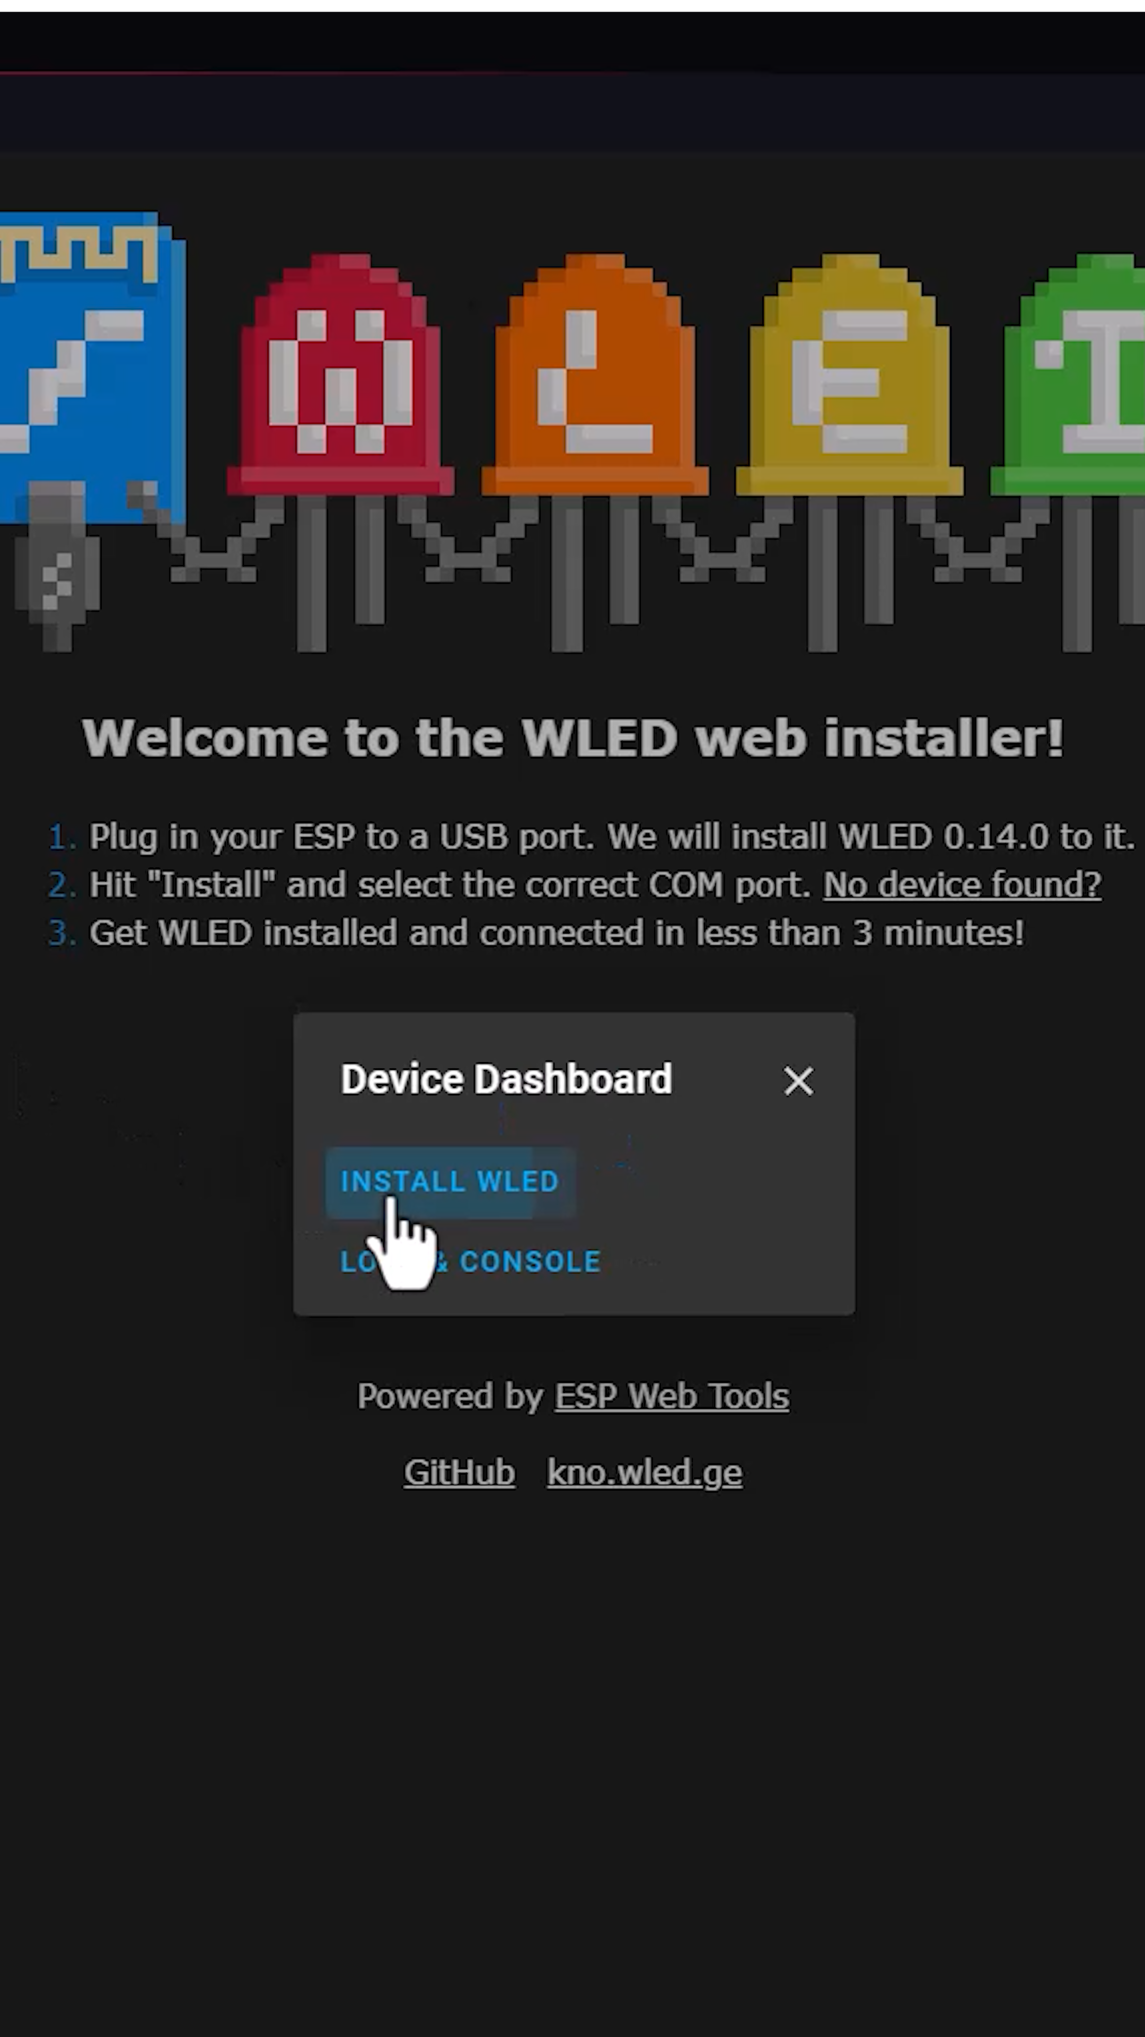Click the green D LED icon
1145x2037 pixels.
point(1068,376)
